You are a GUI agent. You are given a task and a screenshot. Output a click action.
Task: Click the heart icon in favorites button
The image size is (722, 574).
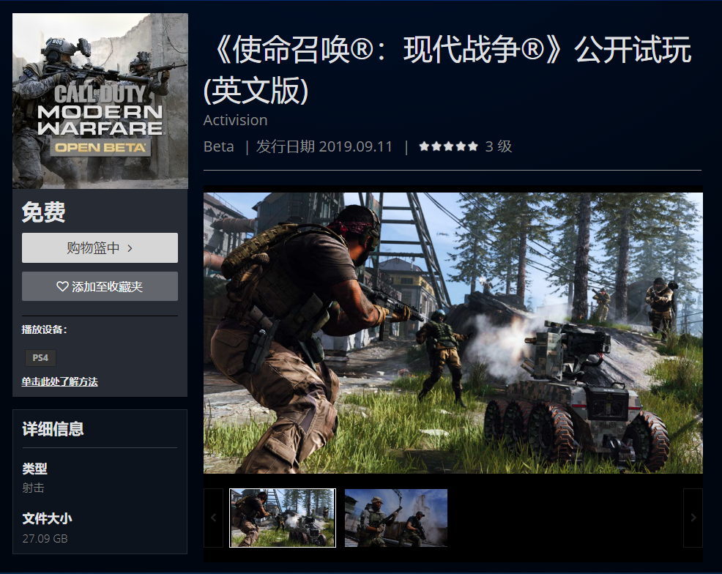pyautogui.click(x=62, y=286)
